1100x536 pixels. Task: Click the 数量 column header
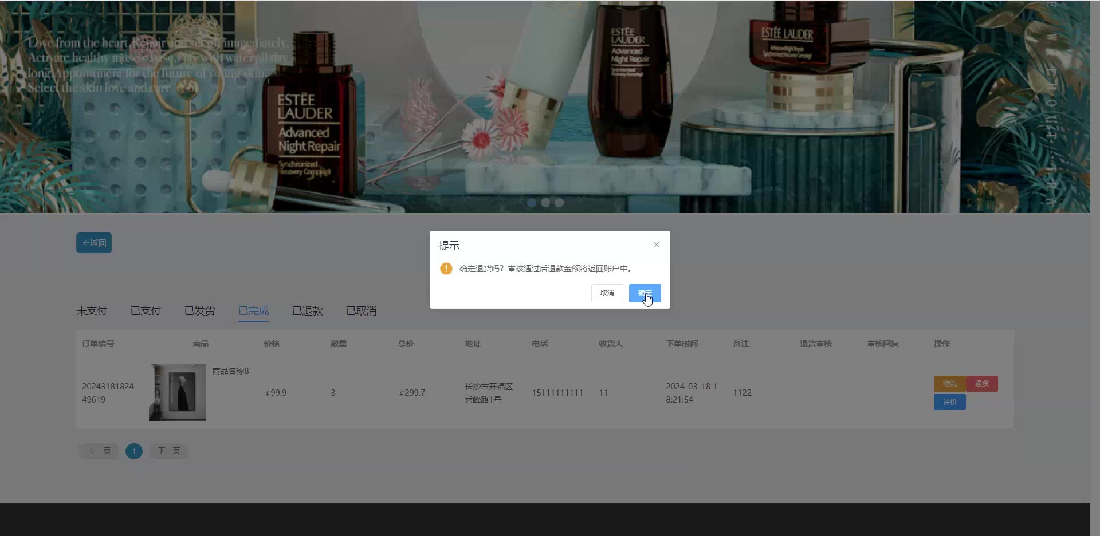[339, 344]
